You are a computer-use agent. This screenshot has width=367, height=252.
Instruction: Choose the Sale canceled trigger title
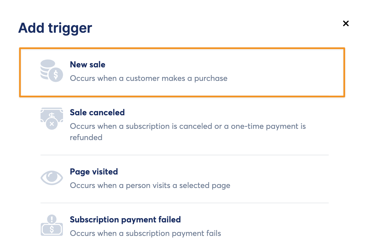[x=97, y=112]
